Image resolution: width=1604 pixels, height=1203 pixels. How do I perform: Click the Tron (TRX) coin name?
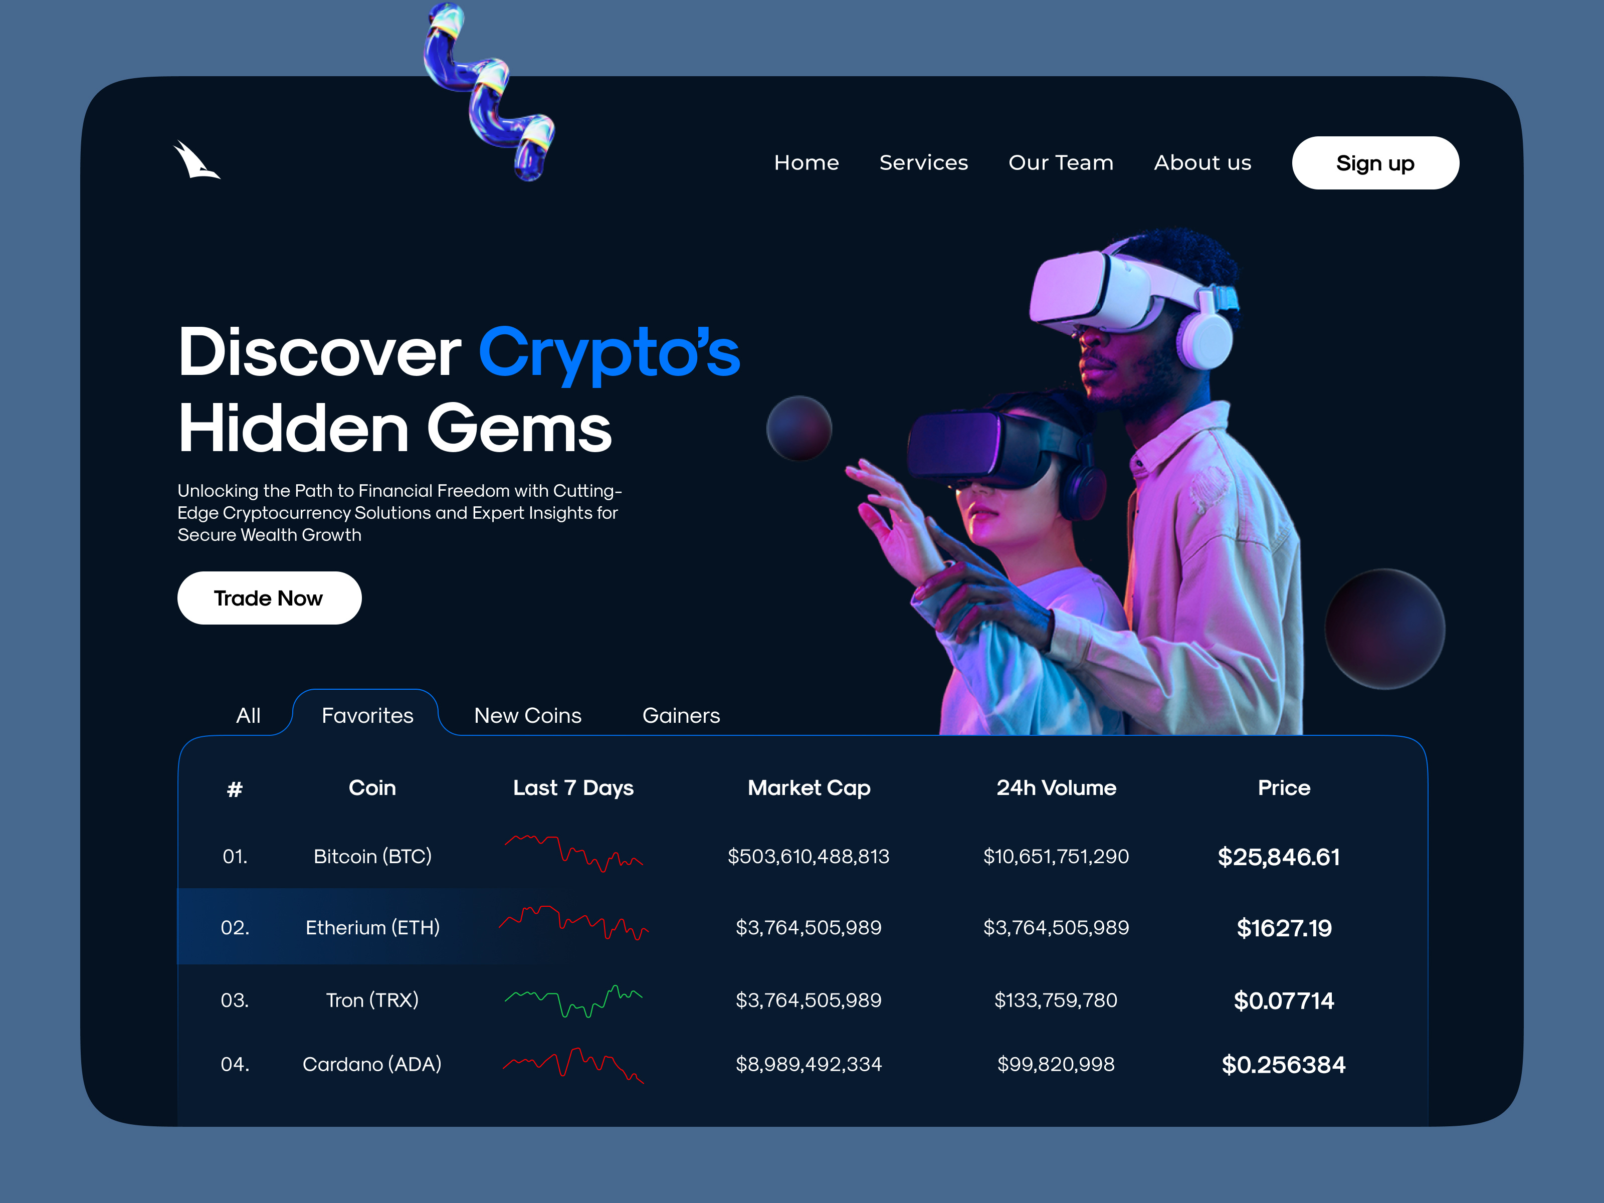(x=372, y=999)
